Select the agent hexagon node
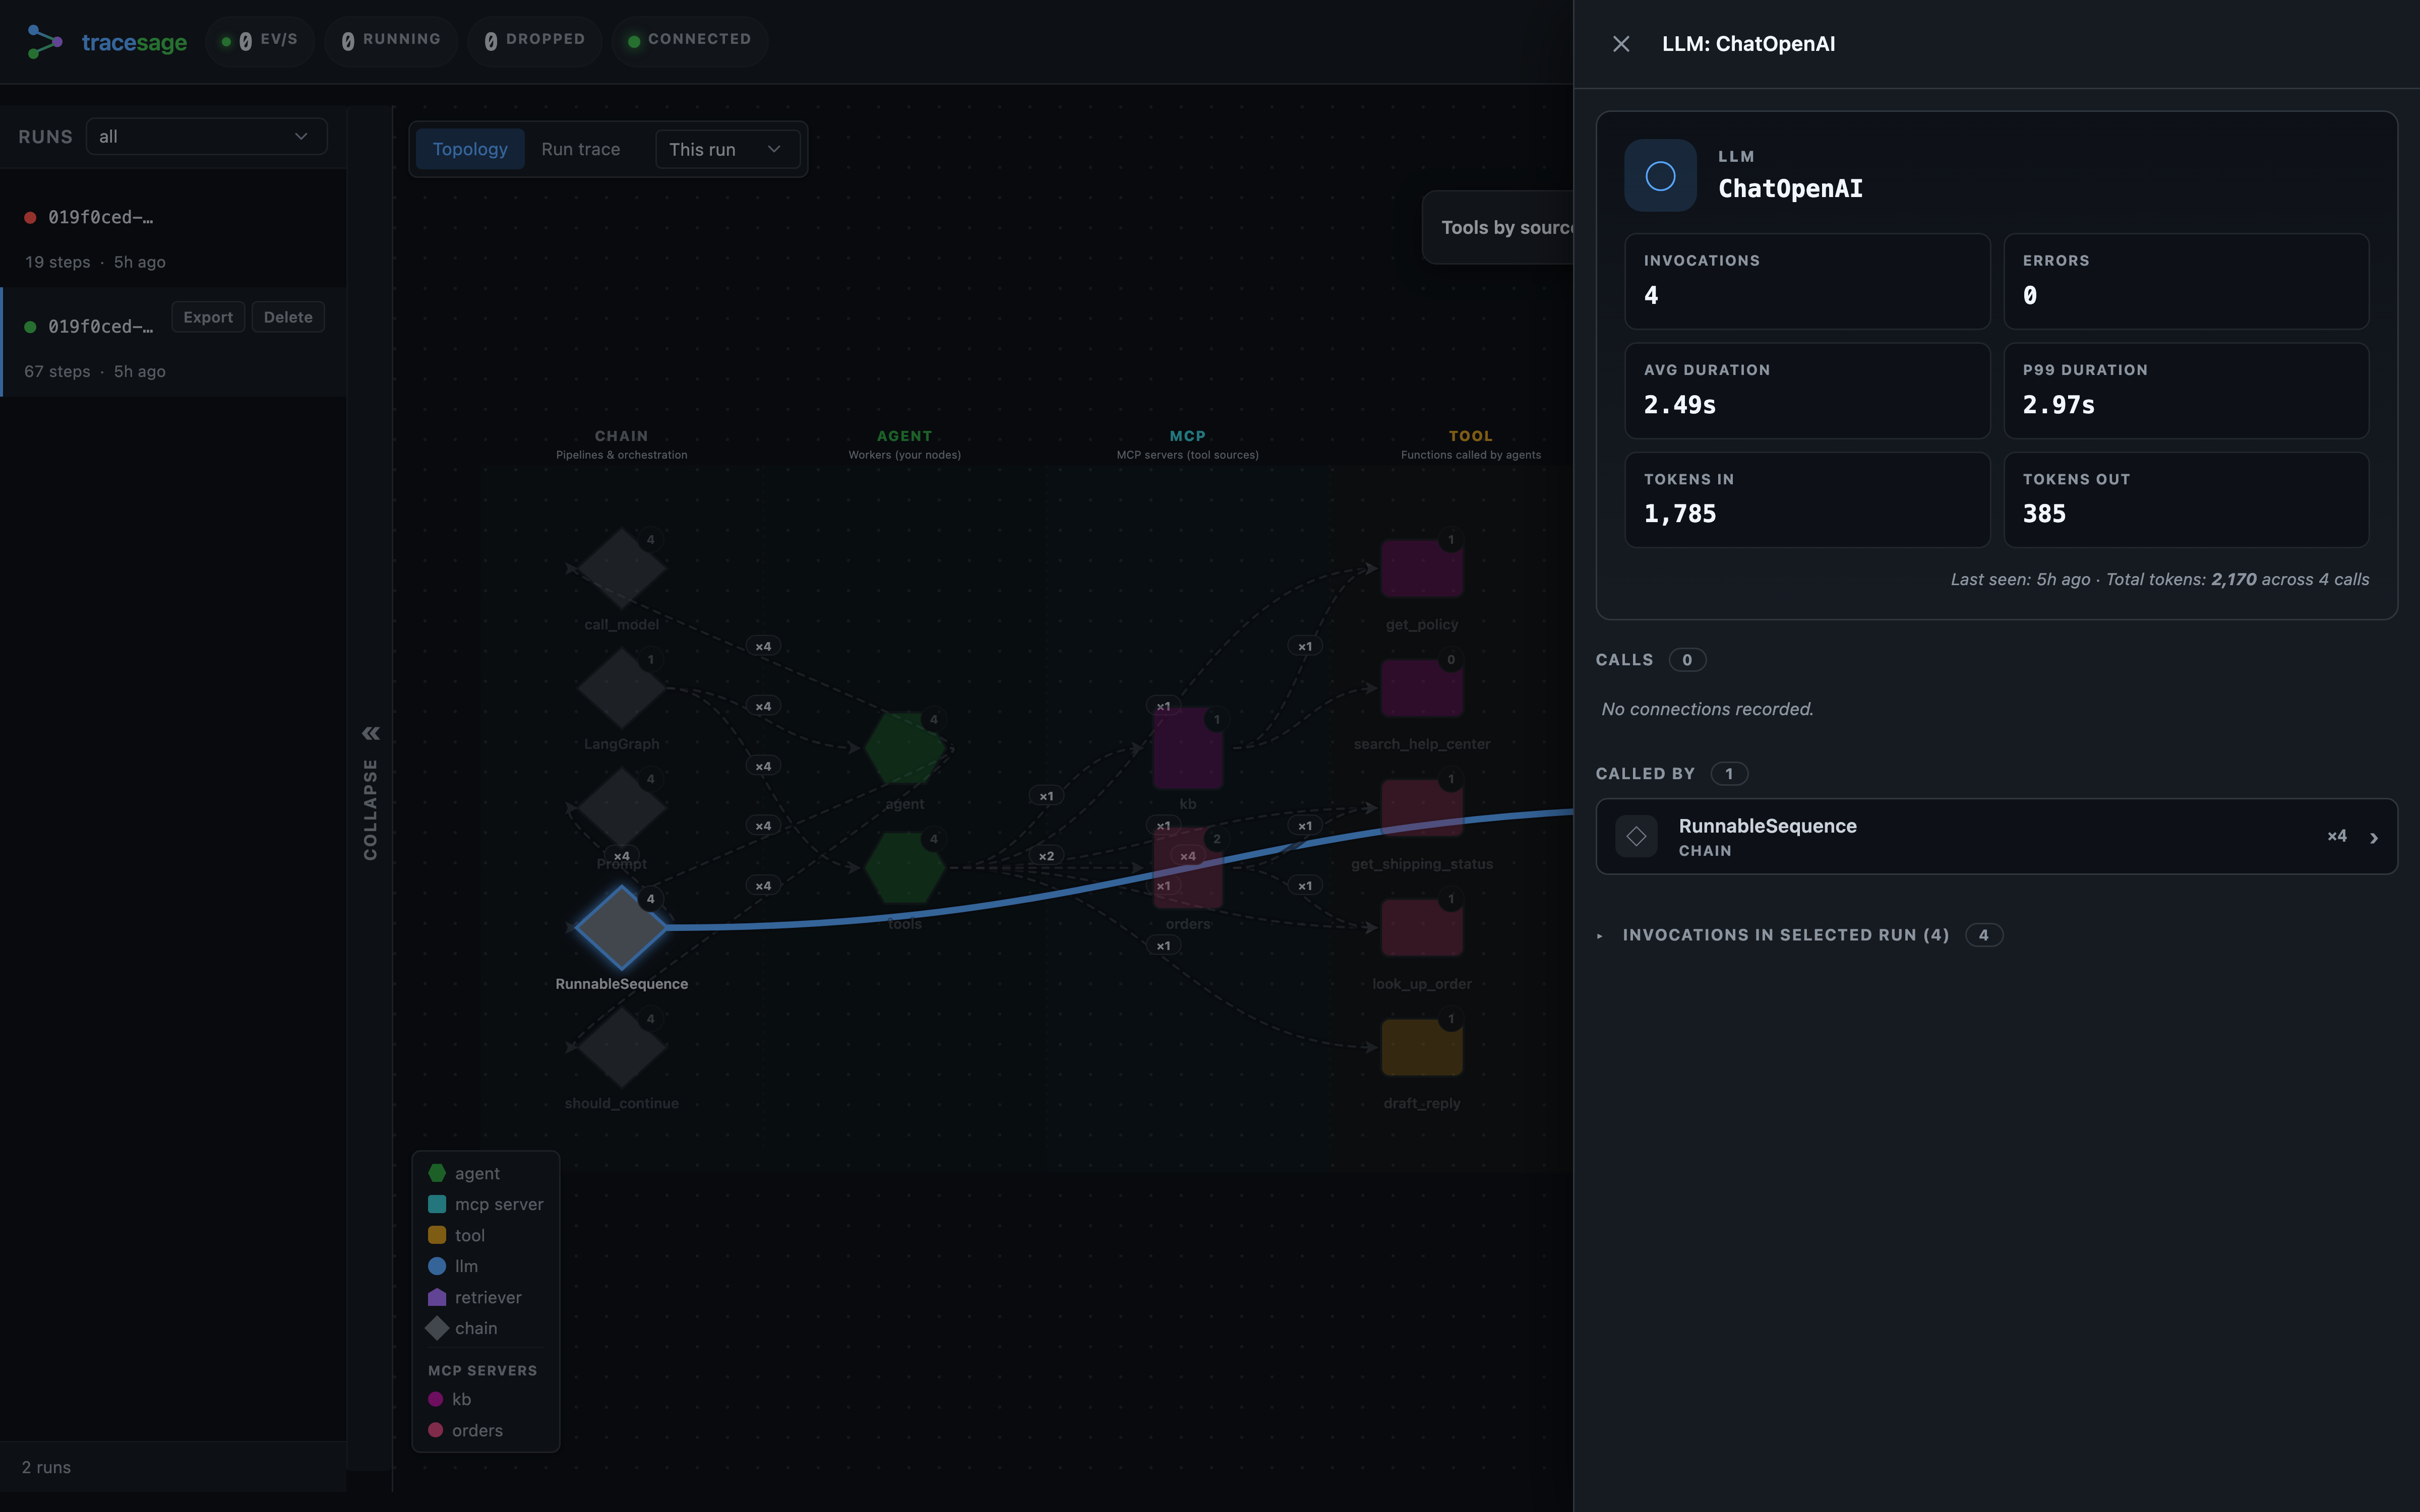This screenshot has height=1512, width=2420. pyautogui.click(x=904, y=748)
